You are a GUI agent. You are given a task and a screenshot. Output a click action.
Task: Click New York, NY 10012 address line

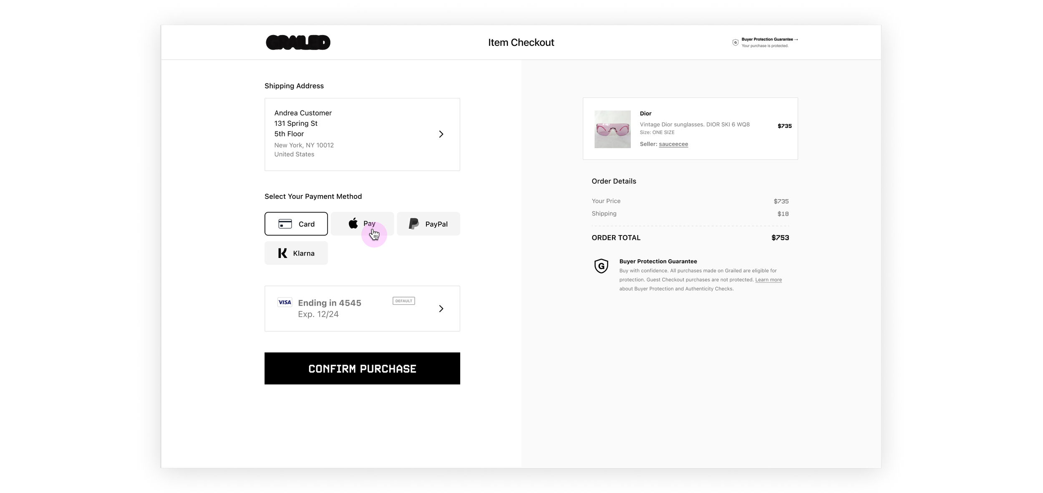[x=304, y=145]
